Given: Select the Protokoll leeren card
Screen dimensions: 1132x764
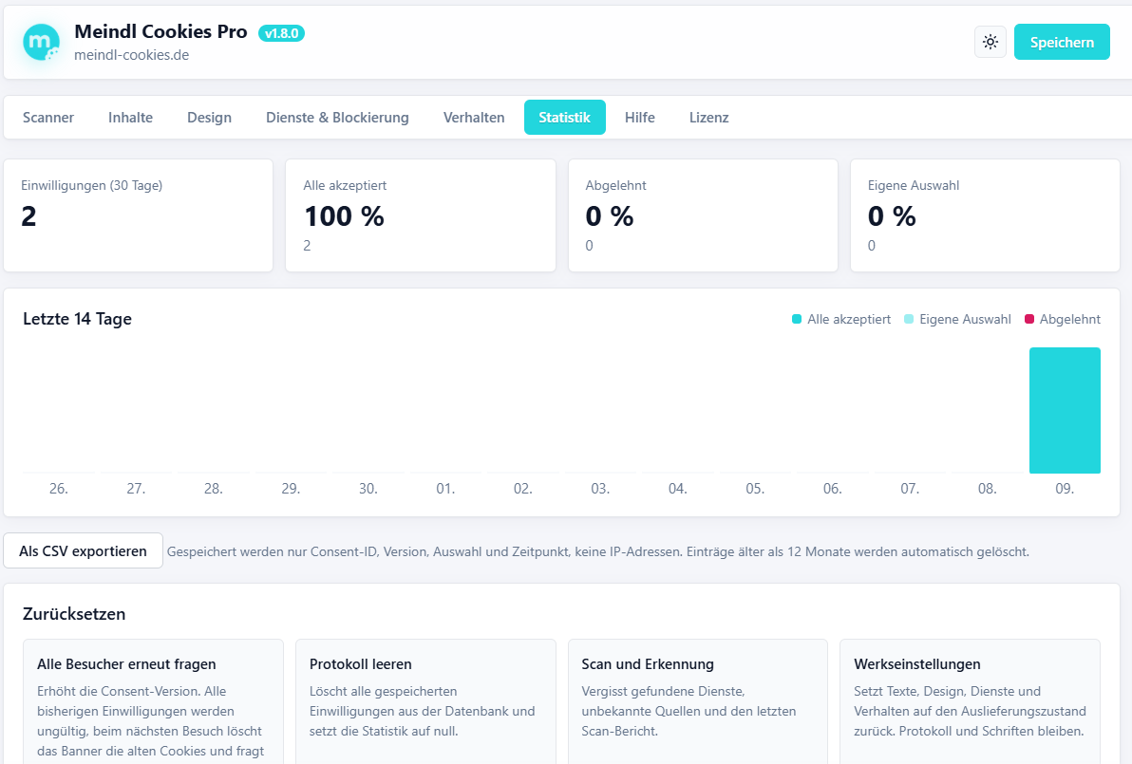Looking at the screenshot, I should [x=425, y=702].
